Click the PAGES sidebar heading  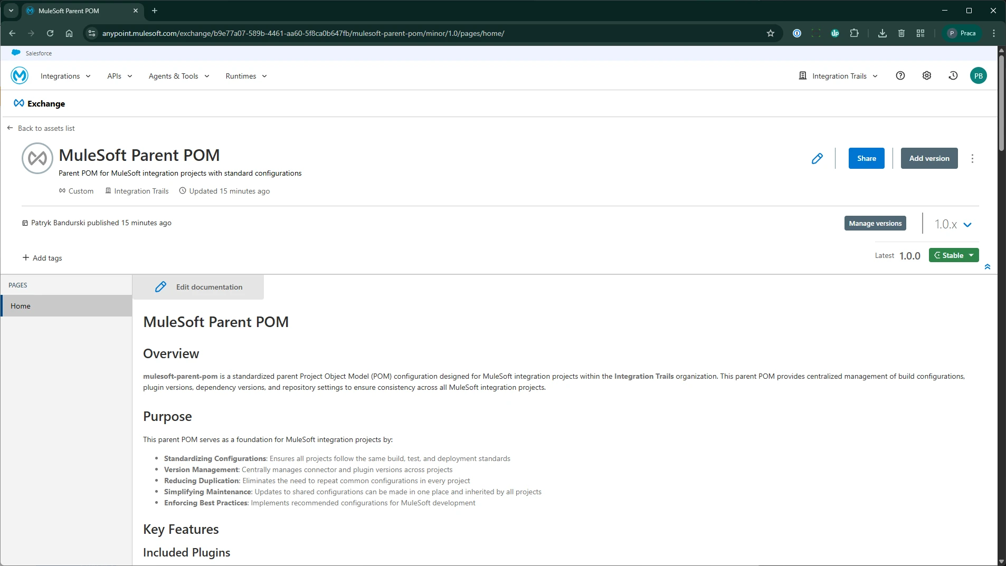(x=18, y=285)
